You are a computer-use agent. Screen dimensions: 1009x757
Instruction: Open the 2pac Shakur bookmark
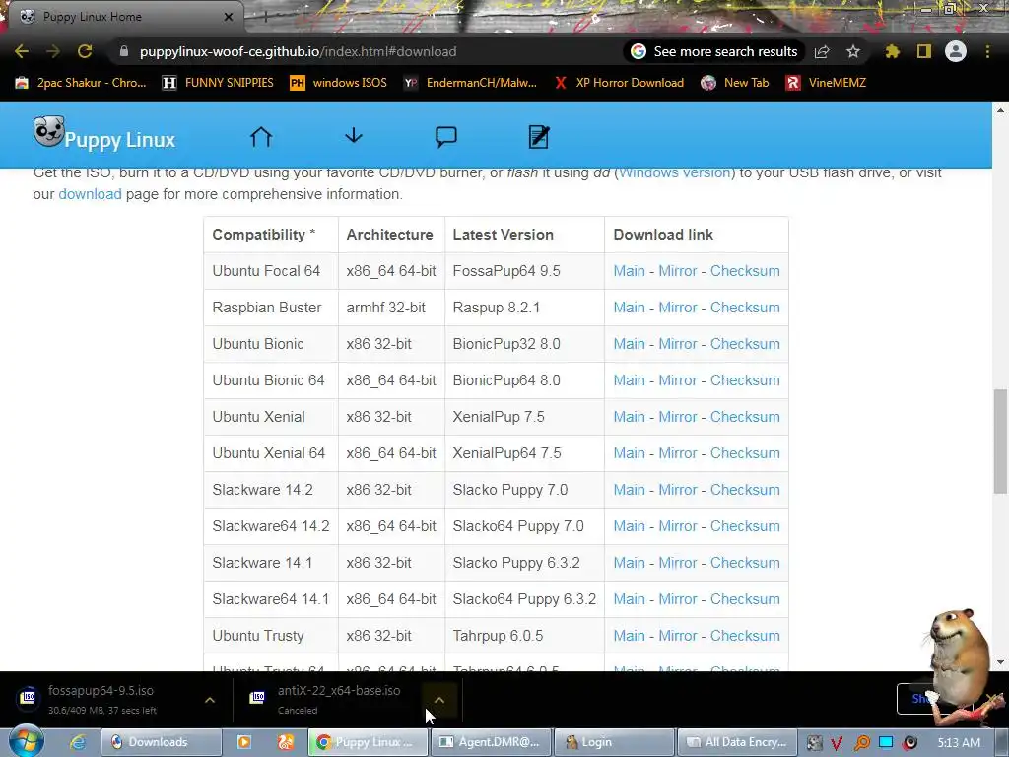(x=81, y=83)
